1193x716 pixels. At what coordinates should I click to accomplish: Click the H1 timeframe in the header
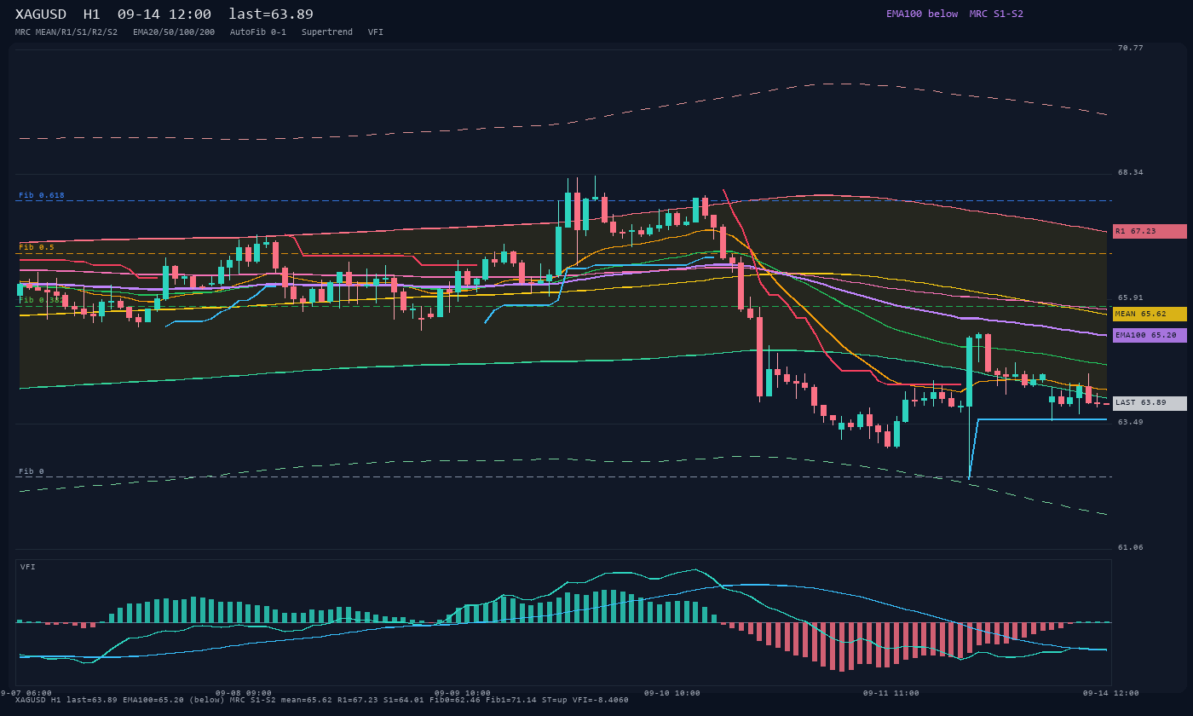(x=91, y=14)
